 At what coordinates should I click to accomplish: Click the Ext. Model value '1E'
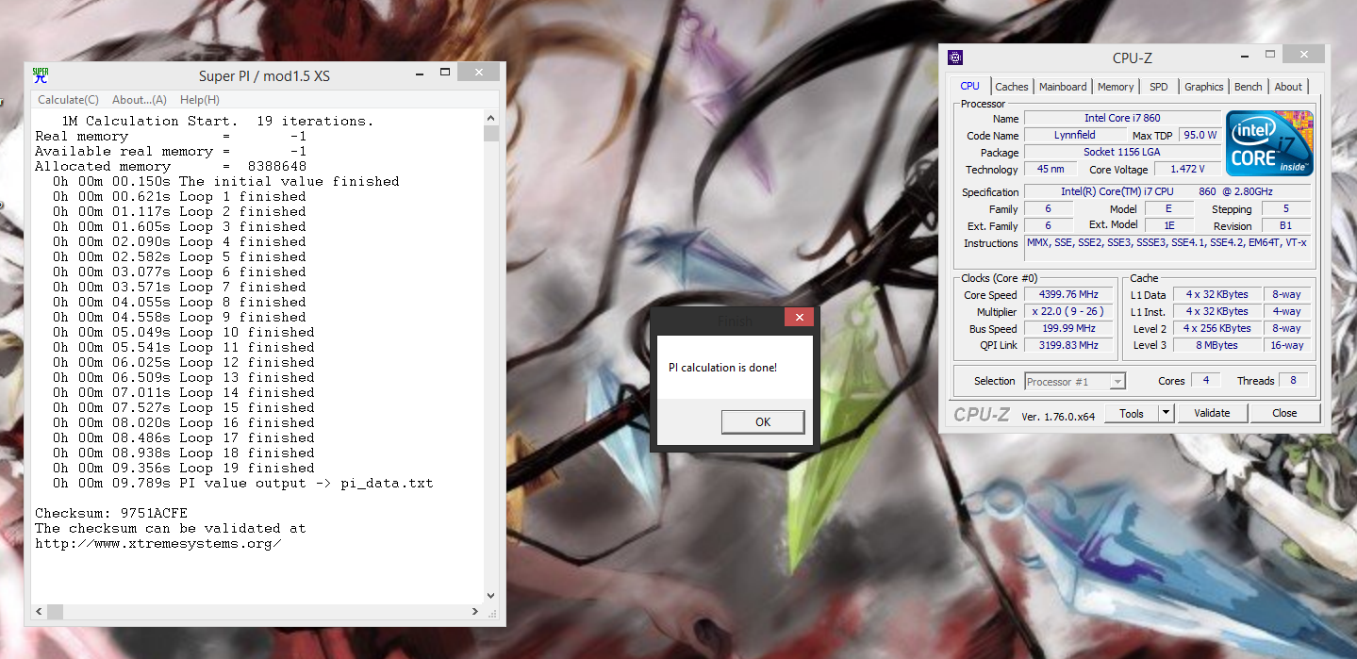tap(1167, 225)
